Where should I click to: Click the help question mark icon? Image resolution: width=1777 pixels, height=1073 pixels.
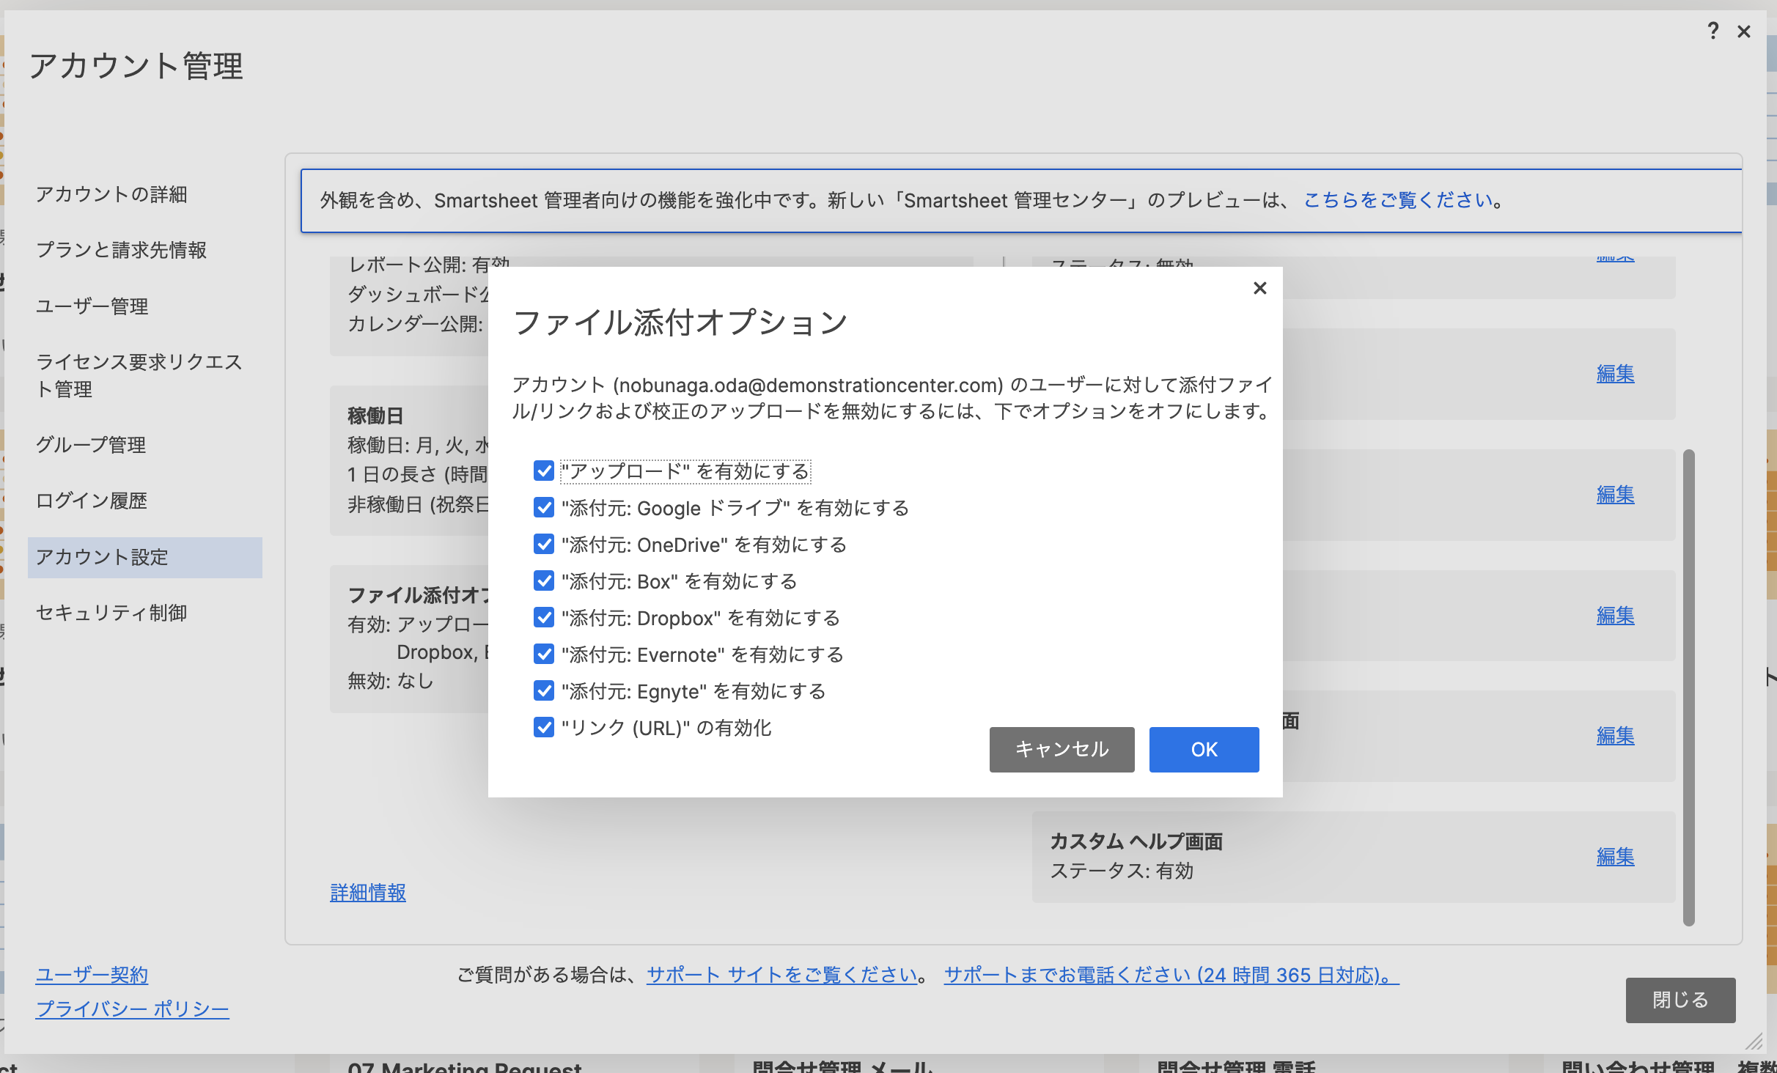[x=1713, y=32]
